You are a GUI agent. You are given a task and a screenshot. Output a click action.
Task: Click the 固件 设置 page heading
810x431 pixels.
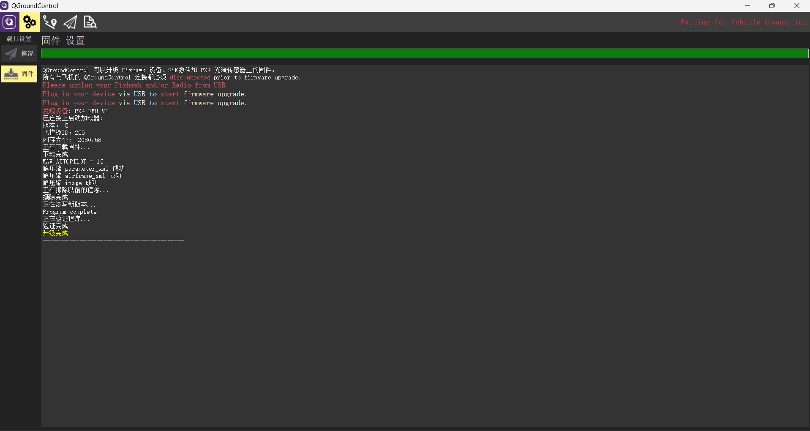(63, 41)
